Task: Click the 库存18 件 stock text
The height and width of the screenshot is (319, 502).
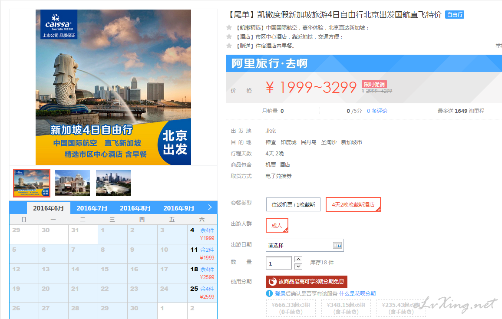Action: pos(322,263)
